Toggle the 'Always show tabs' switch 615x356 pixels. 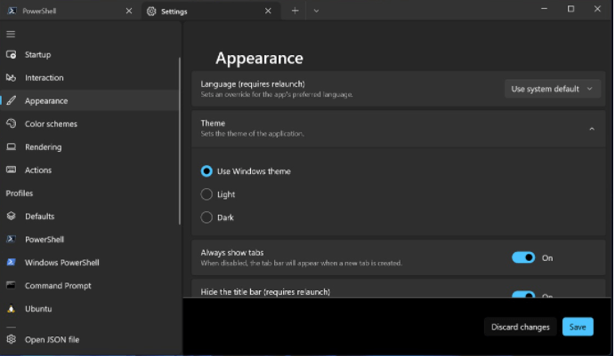[x=523, y=257]
